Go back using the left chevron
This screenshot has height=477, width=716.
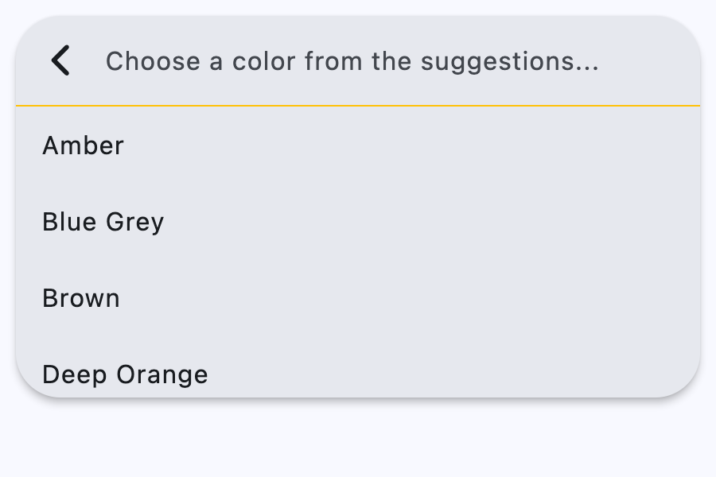60,60
